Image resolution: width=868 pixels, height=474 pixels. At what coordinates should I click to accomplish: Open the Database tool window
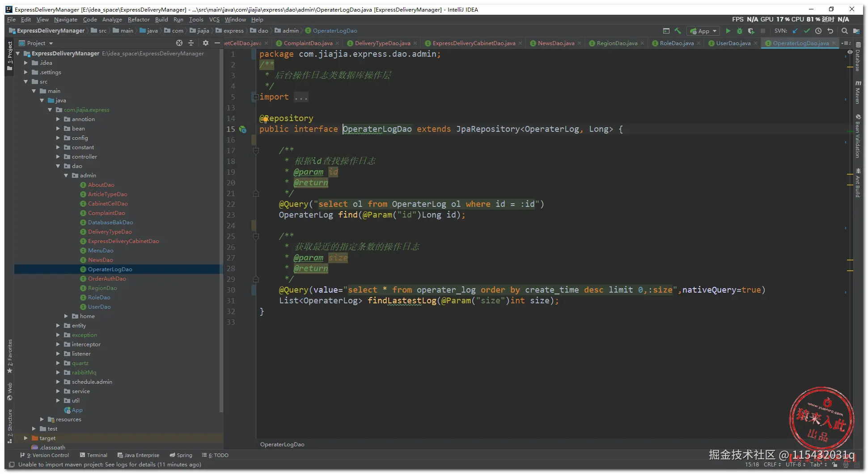pyautogui.click(x=858, y=58)
